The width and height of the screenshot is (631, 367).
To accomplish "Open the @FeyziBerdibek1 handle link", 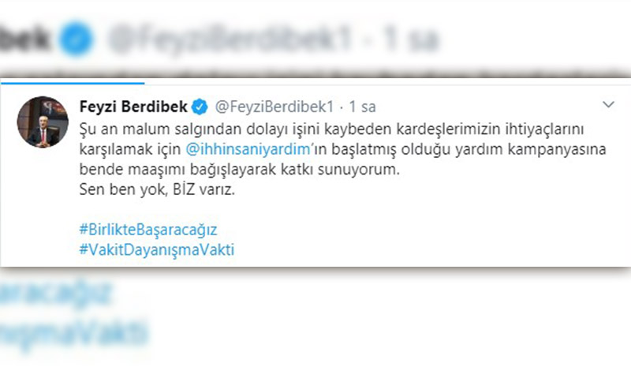I will [x=274, y=107].
